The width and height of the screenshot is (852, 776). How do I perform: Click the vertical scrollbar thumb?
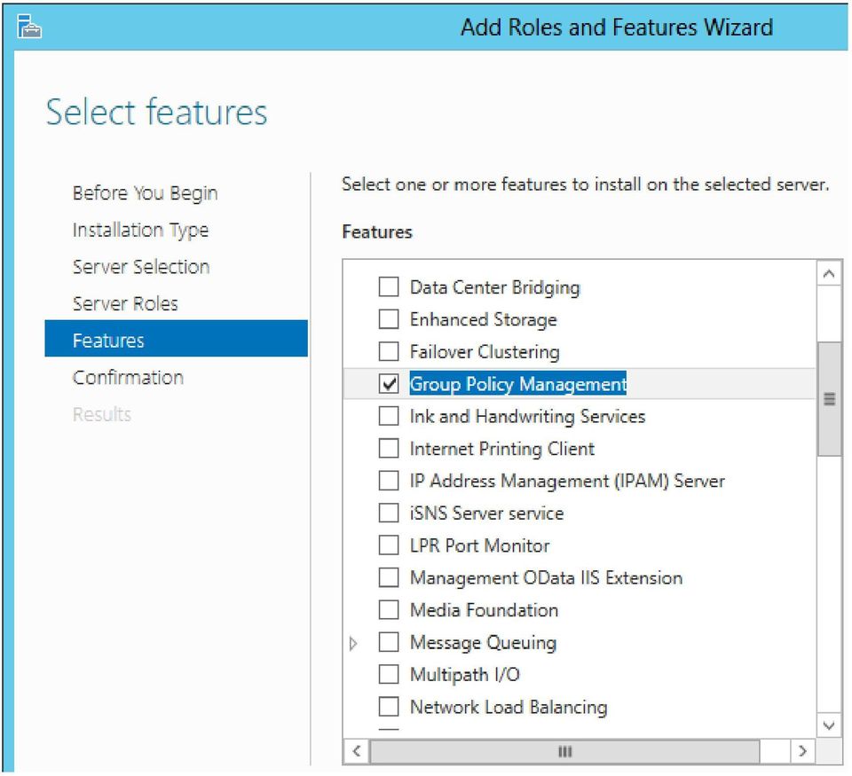click(829, 398)
